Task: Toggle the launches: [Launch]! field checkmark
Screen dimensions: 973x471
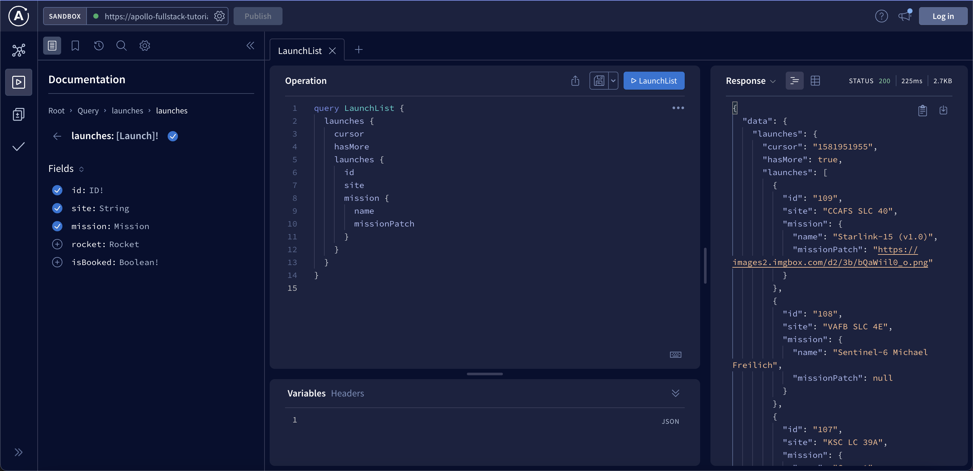Action: (172, 136)
